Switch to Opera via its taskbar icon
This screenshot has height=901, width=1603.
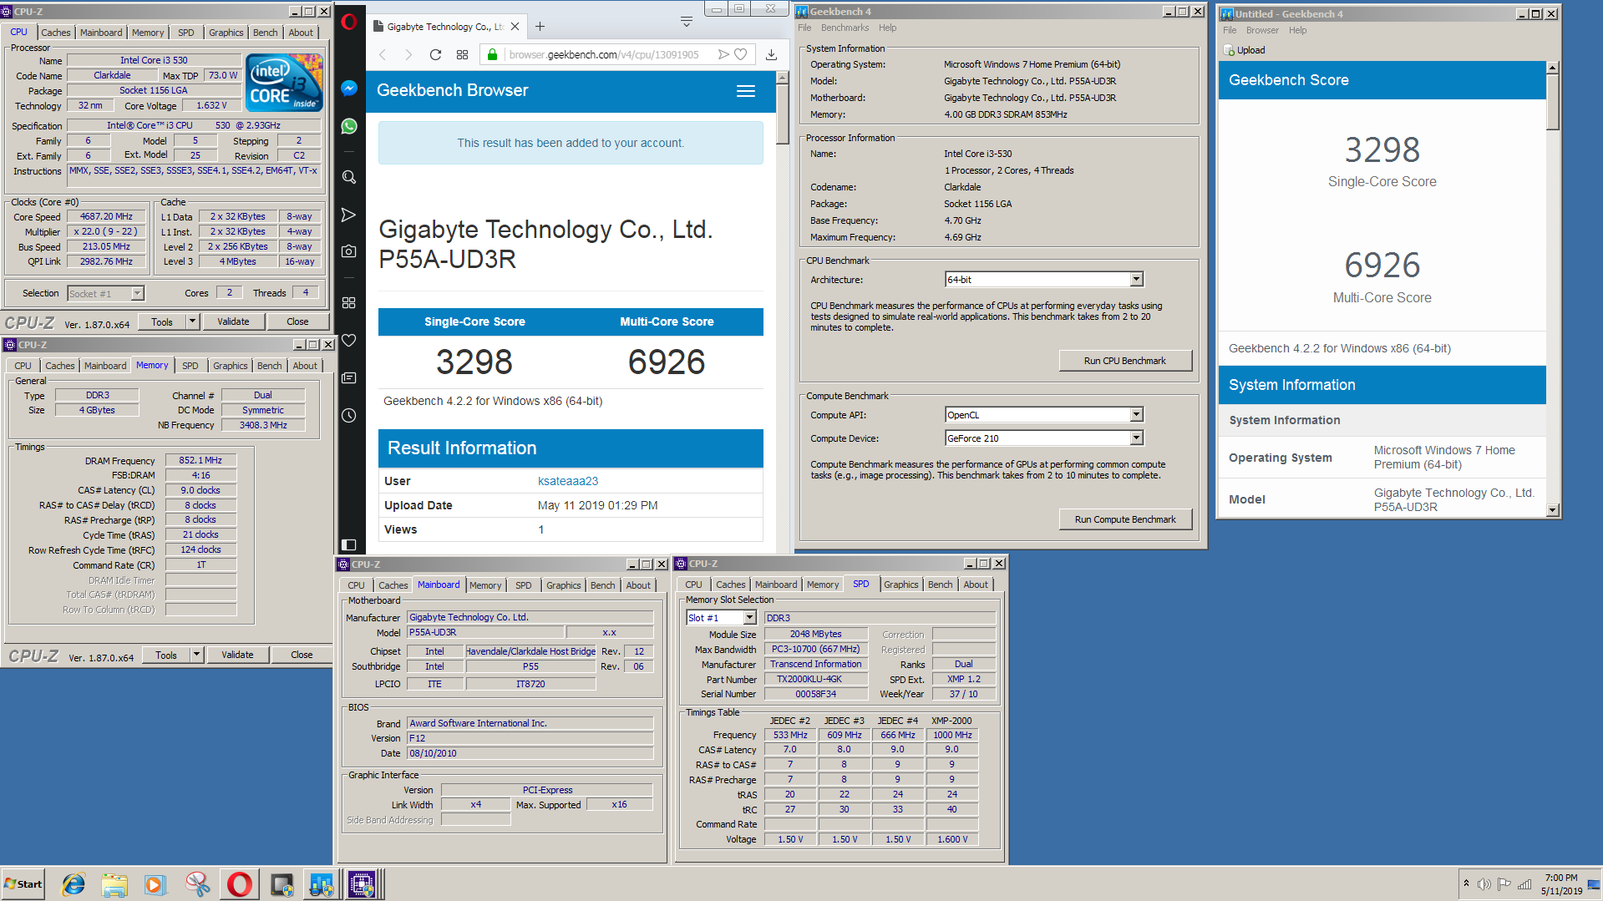(240, 884)
